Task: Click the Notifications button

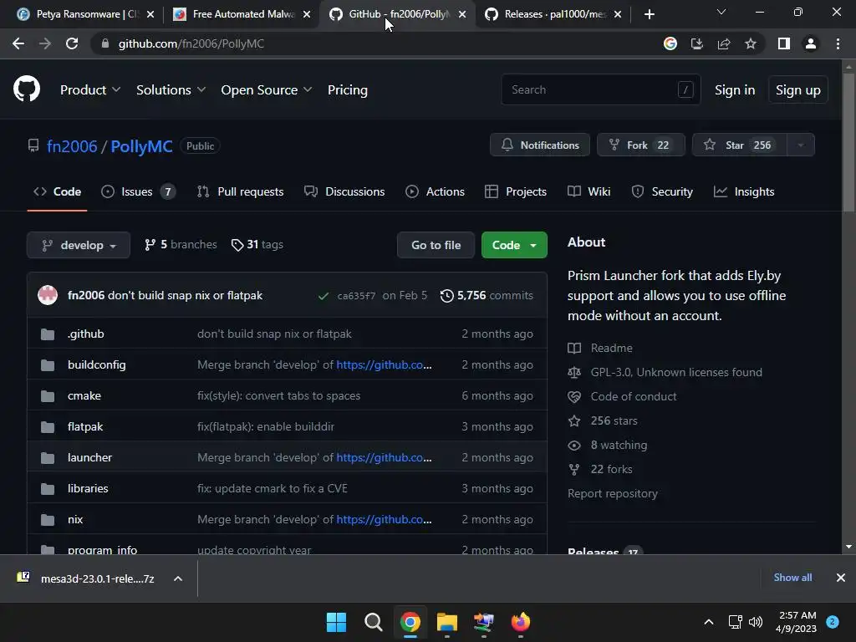Action: (540, 145)
